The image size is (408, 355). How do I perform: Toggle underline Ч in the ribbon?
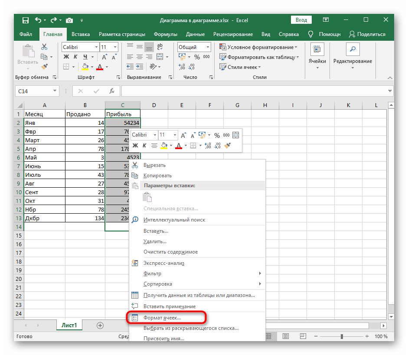click(x=85, y=57)
